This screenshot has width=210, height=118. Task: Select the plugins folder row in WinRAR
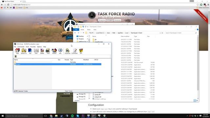[58, 64]
